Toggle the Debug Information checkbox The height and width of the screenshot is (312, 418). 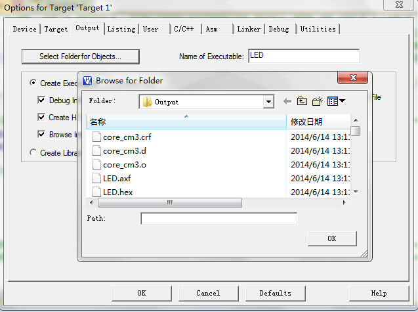(41, 100)
